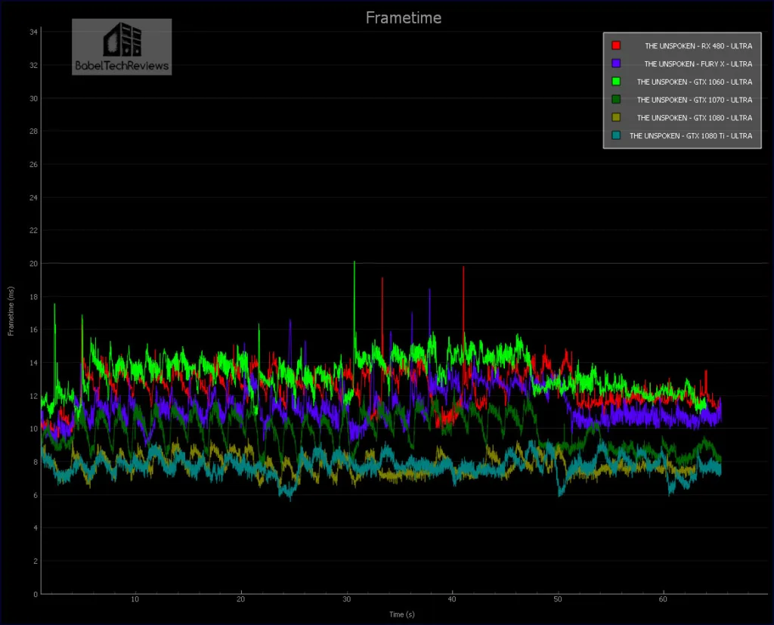Select the dark green GTX 1070 swatch

(616, 100)
